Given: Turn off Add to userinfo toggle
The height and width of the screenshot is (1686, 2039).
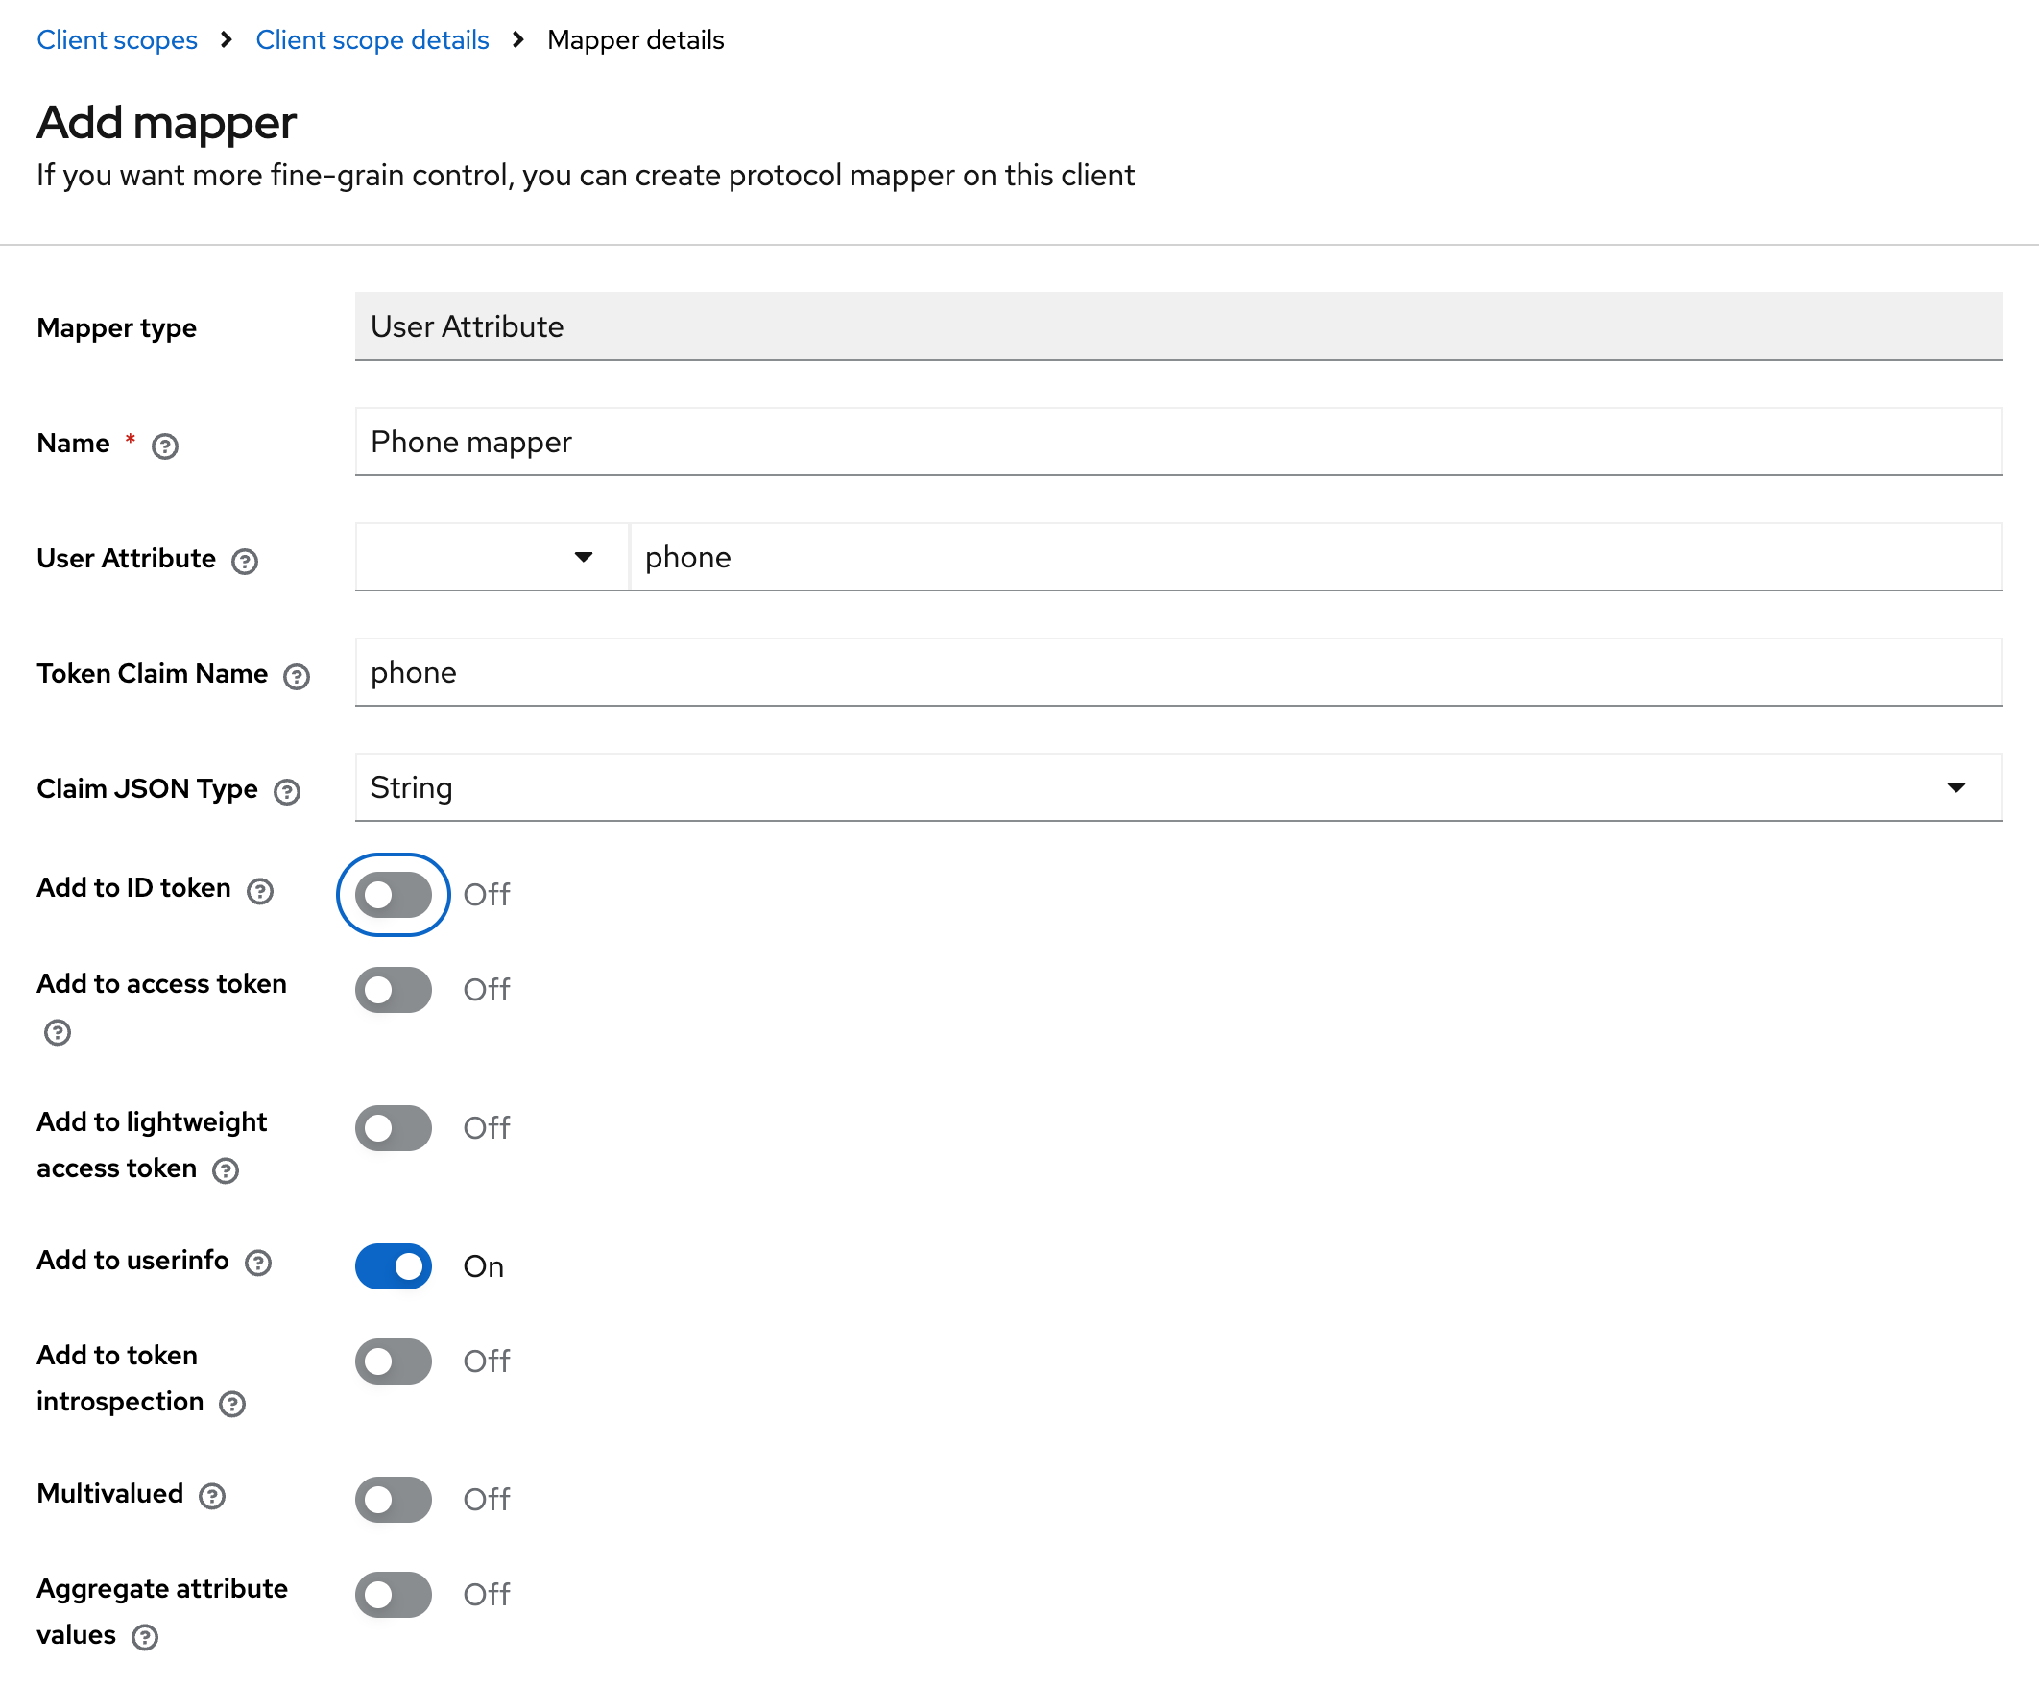Looking at the screenshot, I should point(394,1266).
